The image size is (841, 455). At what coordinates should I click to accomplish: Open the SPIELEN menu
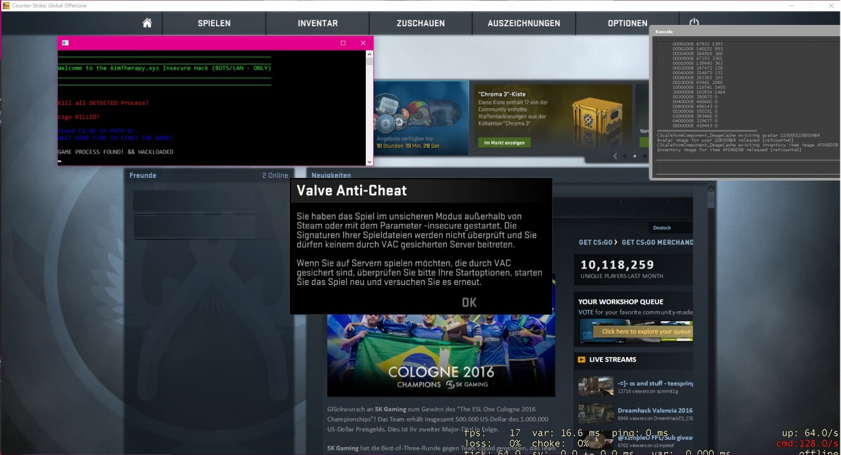tap(214, 23)
